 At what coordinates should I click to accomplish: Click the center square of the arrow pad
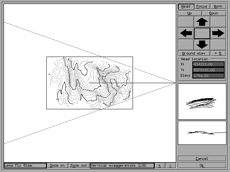coord(202,33)
